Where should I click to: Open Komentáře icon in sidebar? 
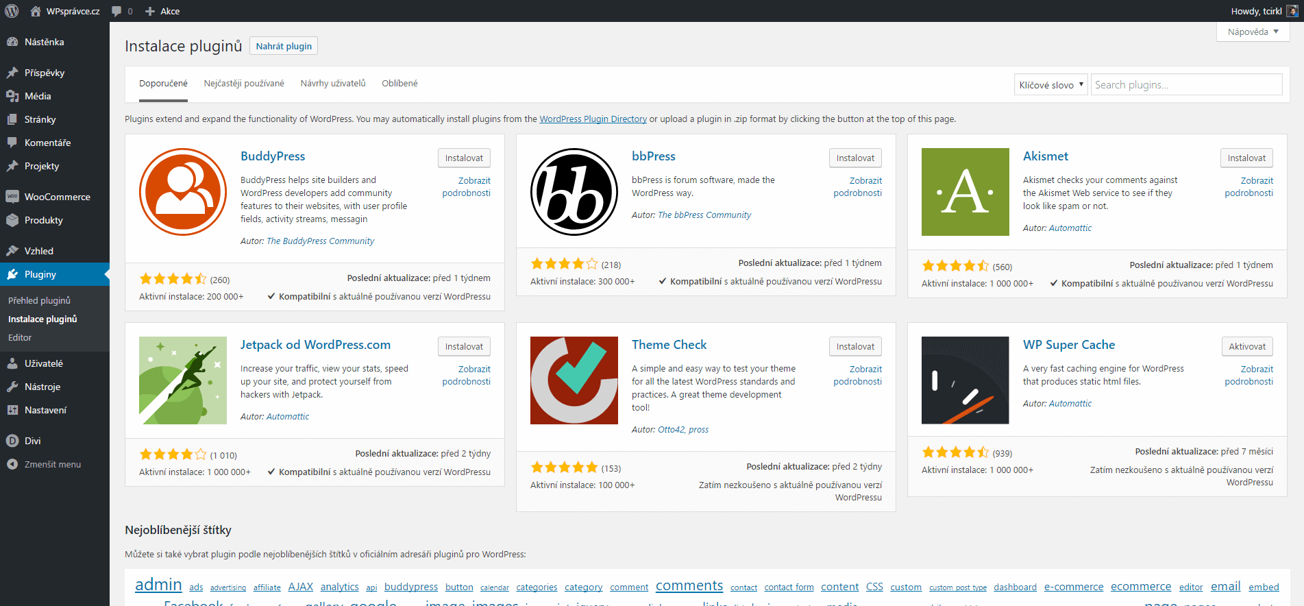pyautogui.click(x=12, y=143)
